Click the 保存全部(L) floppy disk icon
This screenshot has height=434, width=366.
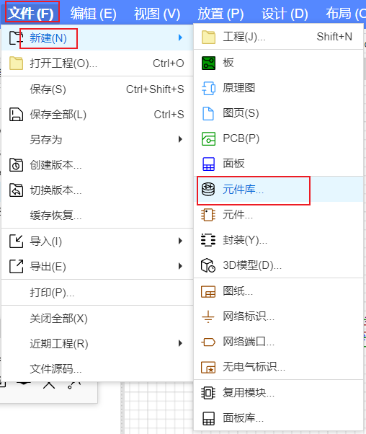16,115
